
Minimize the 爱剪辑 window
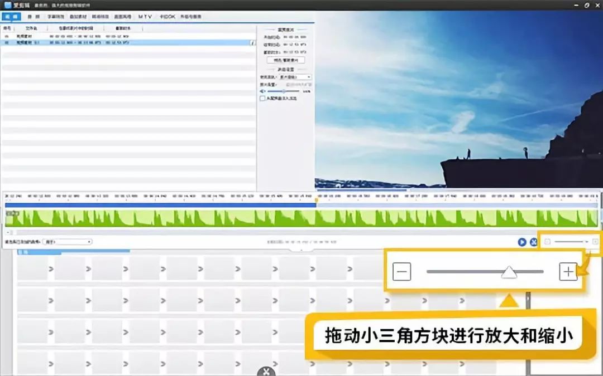point(576,6)
